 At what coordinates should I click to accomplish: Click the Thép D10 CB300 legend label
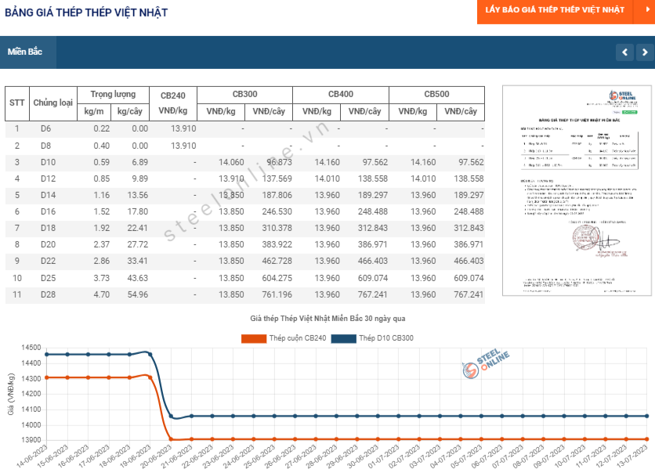(386, 338)
